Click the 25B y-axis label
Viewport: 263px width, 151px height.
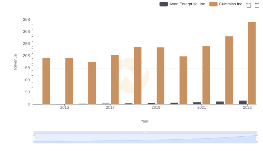27,44
